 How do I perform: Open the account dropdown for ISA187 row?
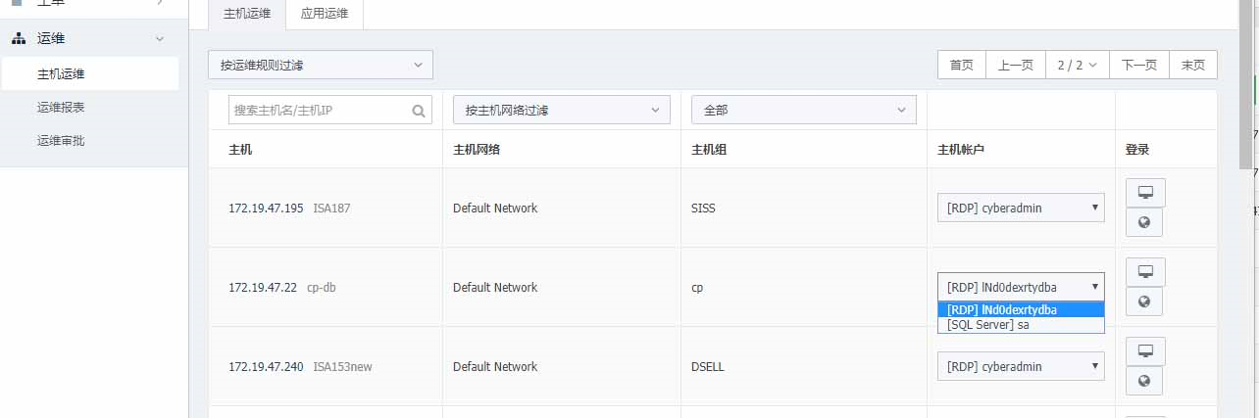(x=1021, y=208)
